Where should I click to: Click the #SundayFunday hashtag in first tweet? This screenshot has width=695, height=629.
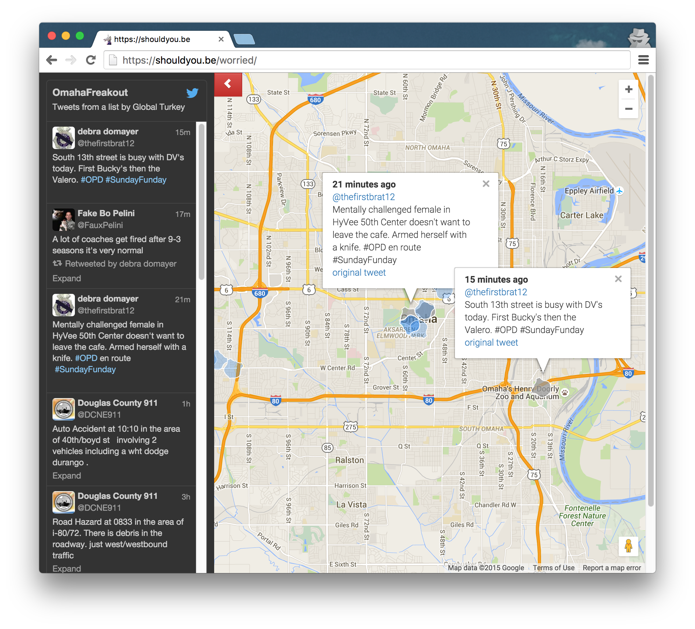tap(136, 180)
